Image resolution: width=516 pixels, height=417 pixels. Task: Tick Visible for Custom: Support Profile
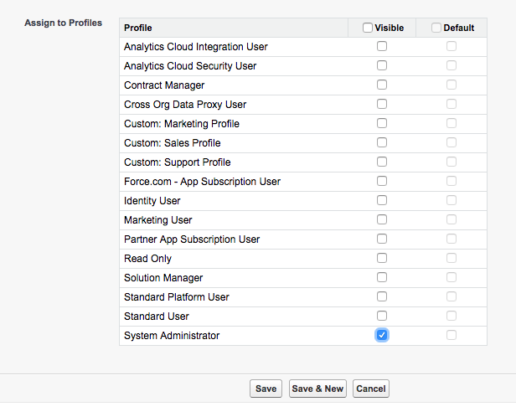[x=382, y=162]
